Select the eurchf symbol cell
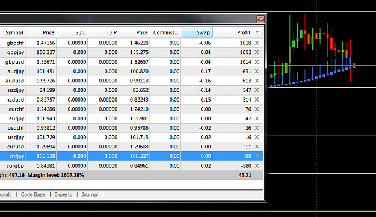 16,109
